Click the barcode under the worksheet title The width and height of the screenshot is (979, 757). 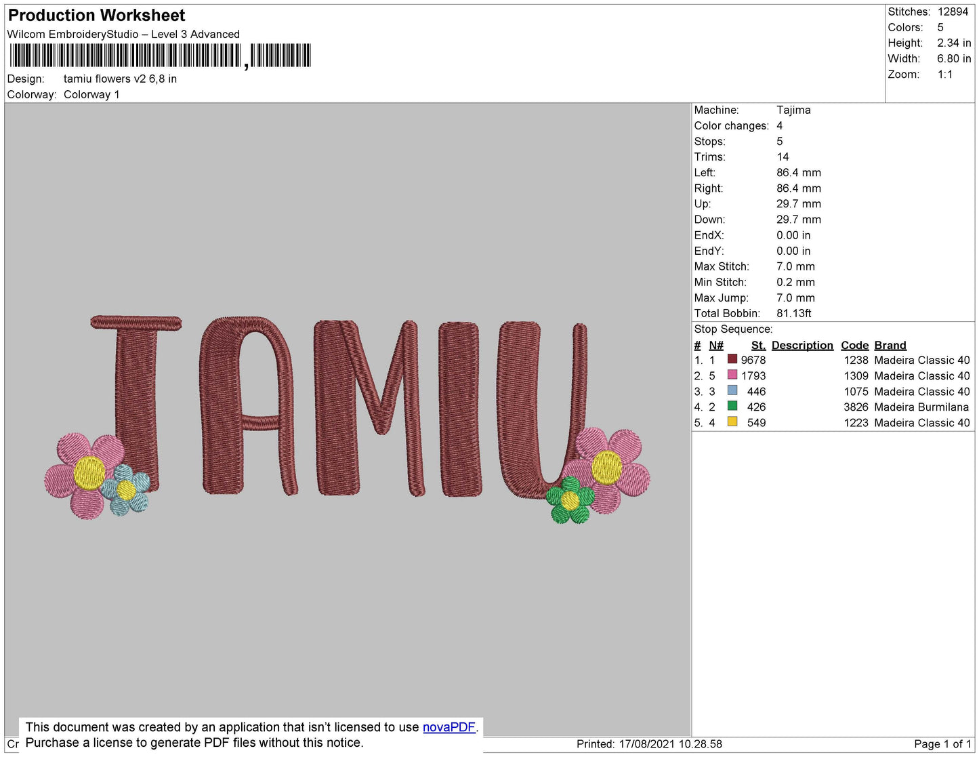[x=160, y=56]
